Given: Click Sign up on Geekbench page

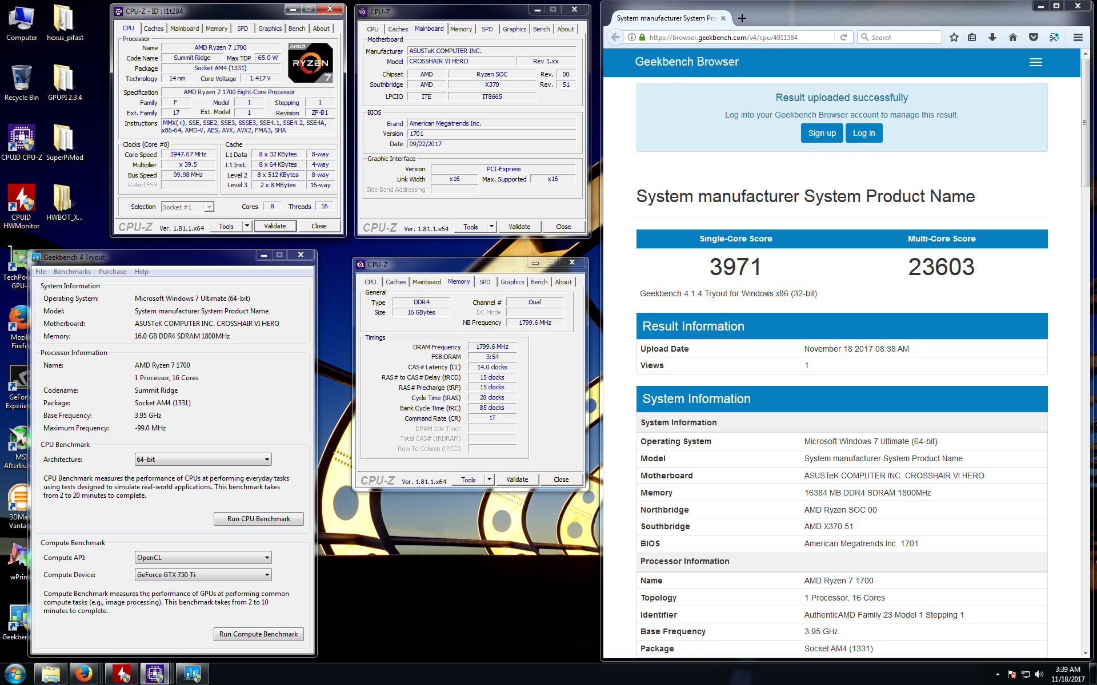Looking at the screenshot, I should [822, 133].
